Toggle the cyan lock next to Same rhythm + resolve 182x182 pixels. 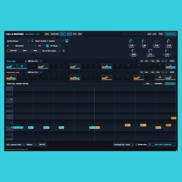click(x=67, y=41)
